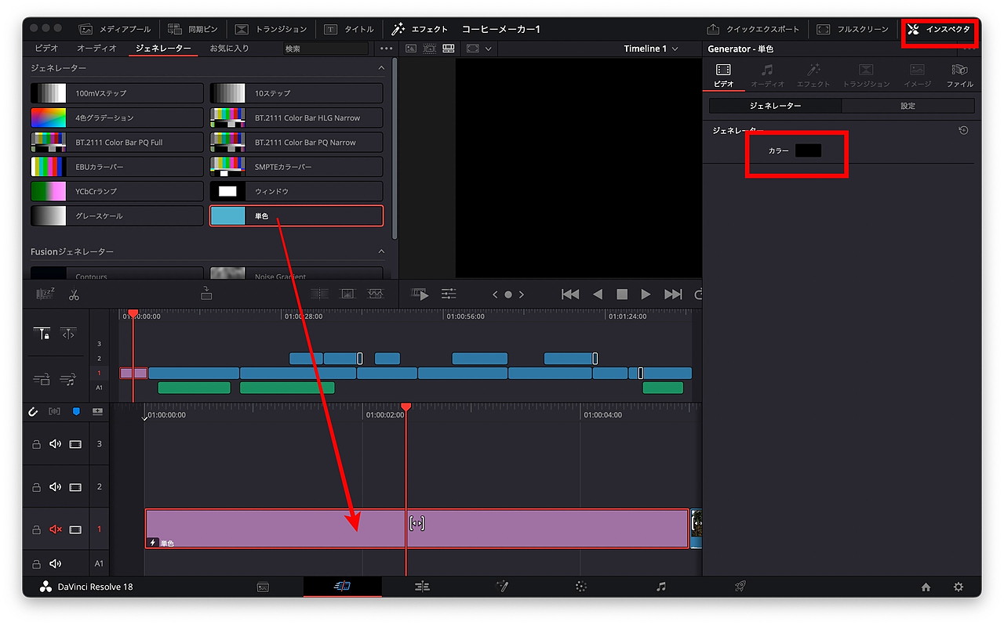Open the 同期ビン panel

[193, 29]
